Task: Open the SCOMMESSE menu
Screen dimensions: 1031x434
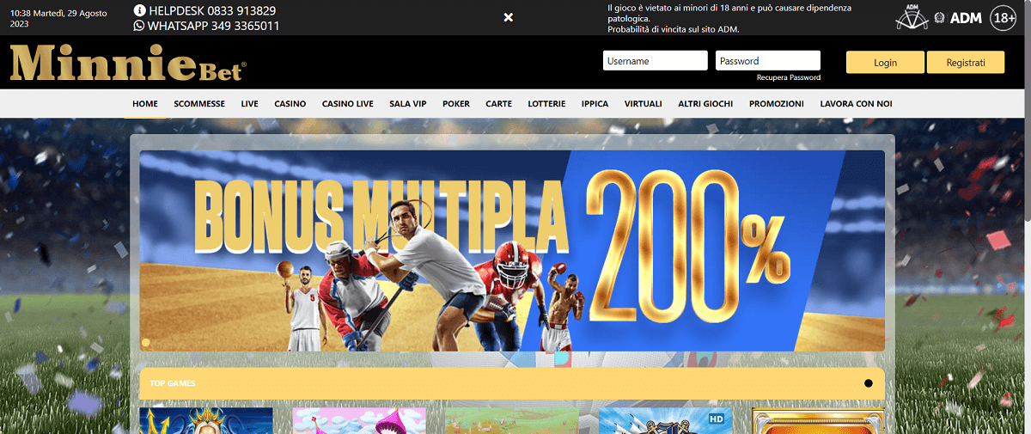Action: (x=199, y=103)
